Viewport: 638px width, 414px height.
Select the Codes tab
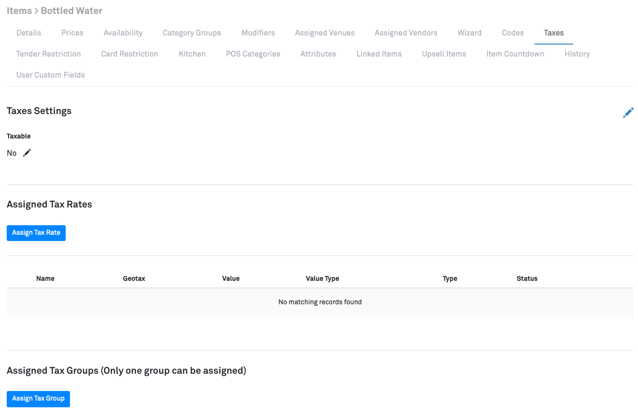click(512, 33)
